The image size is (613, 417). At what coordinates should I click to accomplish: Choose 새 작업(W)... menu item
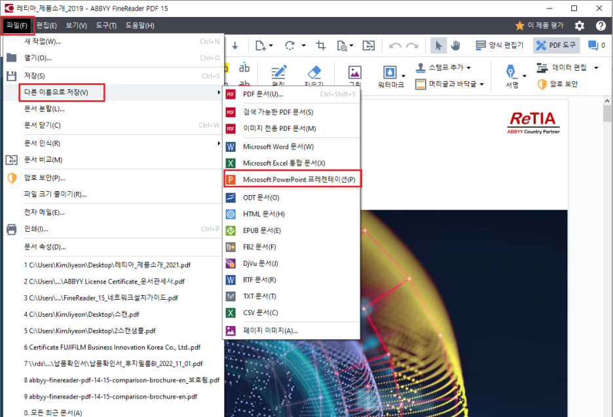pos(113,41)
